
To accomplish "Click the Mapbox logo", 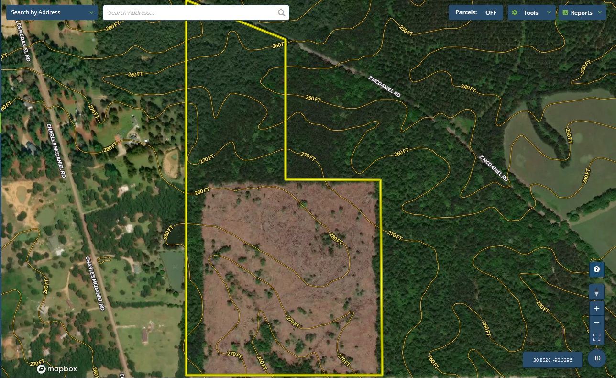I will [57, 369].
